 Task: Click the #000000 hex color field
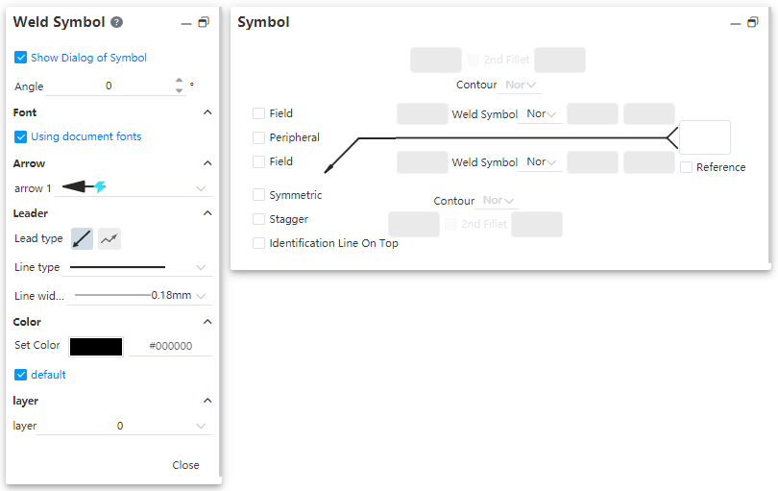tap(170, 346)
